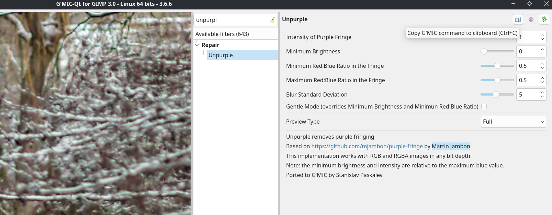Viewport: 552px width, 215px height.
Task: Enable the Gentle Mode checkbox
Action: pos(484,106)
